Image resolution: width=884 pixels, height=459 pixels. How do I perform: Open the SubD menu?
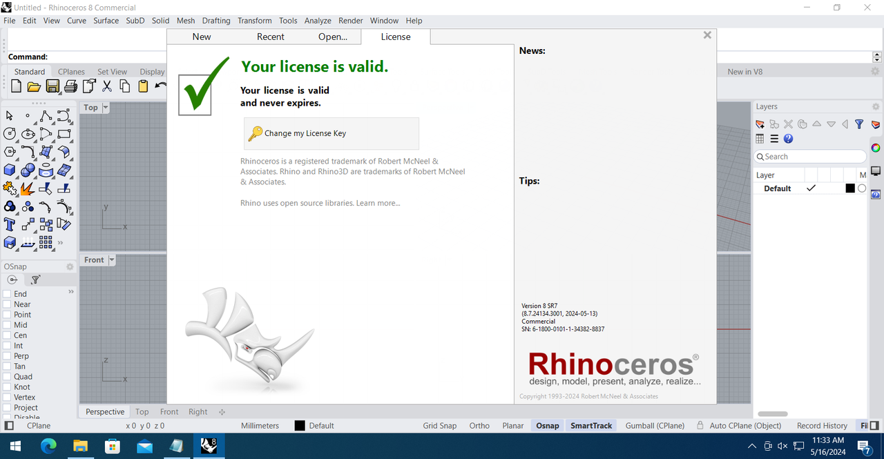pyautogui.click(x=135, y=21)
